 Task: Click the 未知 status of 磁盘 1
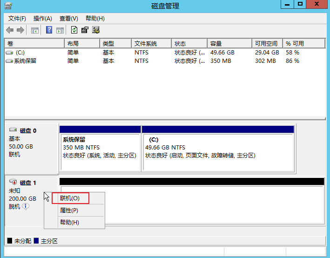[14, 191]
